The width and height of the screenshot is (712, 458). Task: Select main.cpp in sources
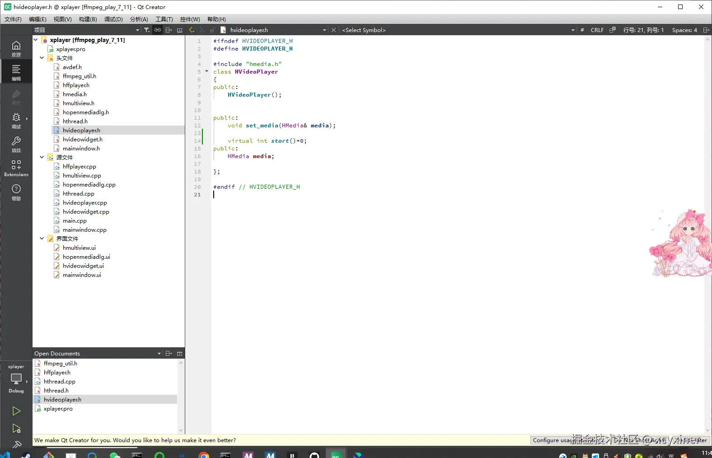pyautogui.click(x=75, y=220)
